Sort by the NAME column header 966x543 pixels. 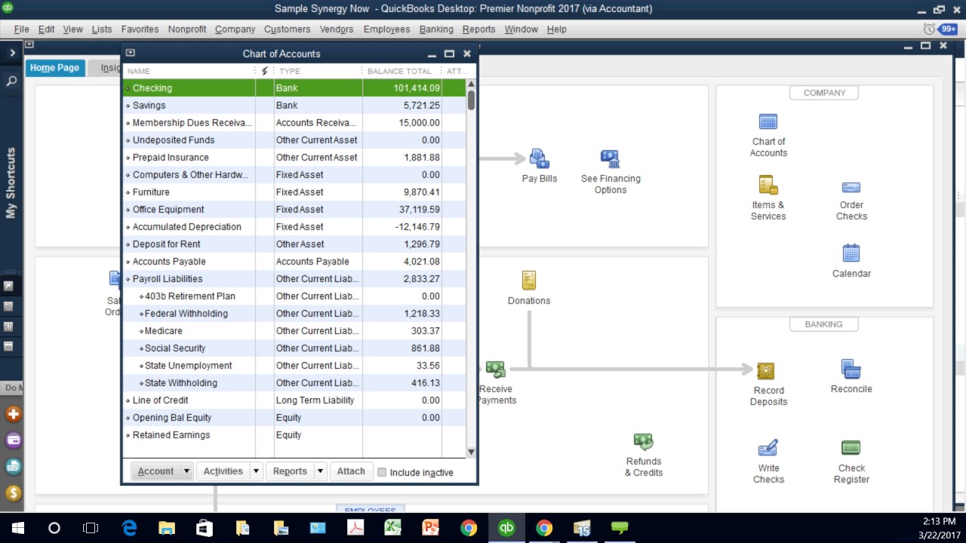[189, 71]
